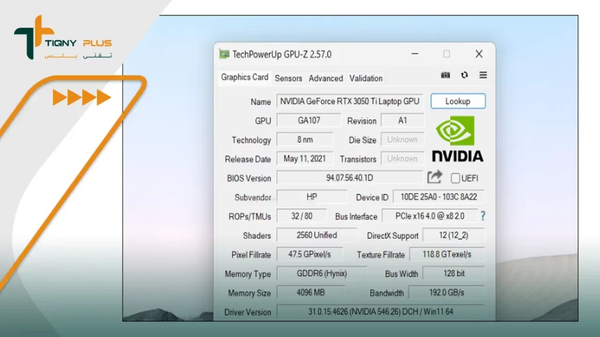Click the Device ID value field
Screen dimensions: 600x337
click(439, 197)
